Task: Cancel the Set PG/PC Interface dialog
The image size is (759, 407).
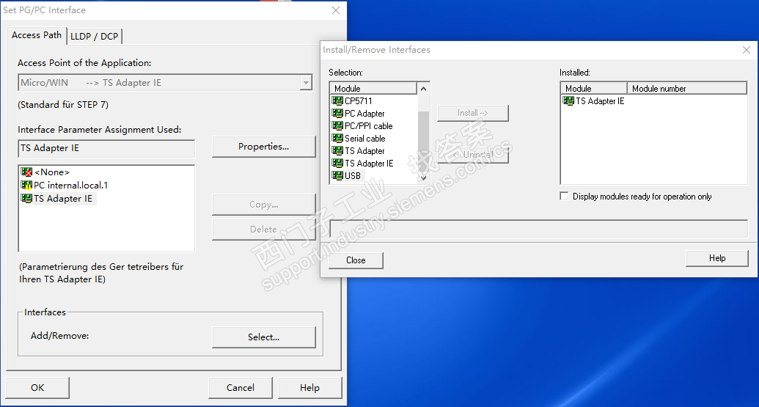Action: 240,388
